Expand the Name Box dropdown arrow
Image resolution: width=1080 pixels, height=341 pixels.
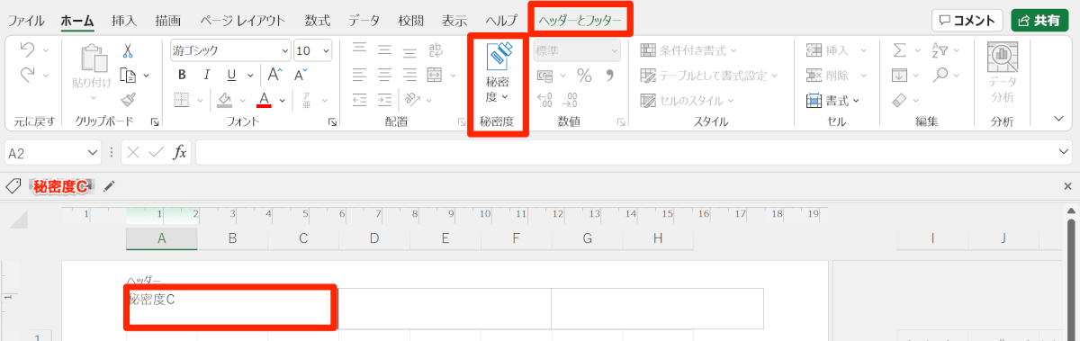click(x=92, y=153)
